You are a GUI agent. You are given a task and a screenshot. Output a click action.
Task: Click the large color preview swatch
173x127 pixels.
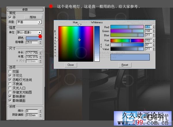coord(130,57)
